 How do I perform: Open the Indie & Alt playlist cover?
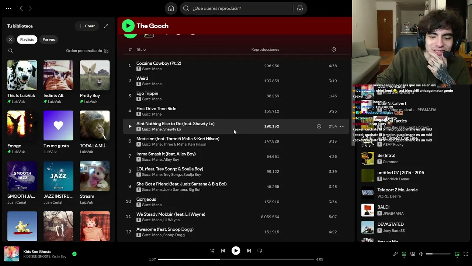[58, 75]
